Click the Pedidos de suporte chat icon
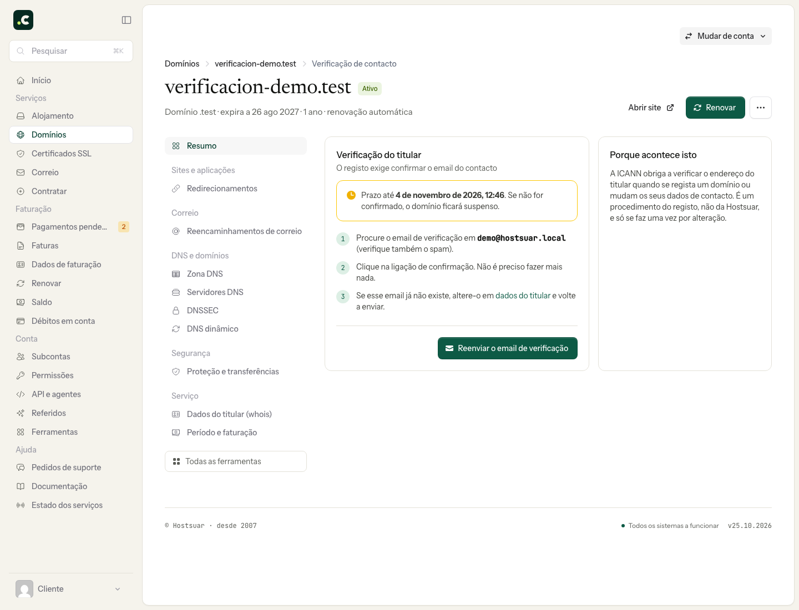The width and height of the screenshot is (799, 610). tap(21, 467)
